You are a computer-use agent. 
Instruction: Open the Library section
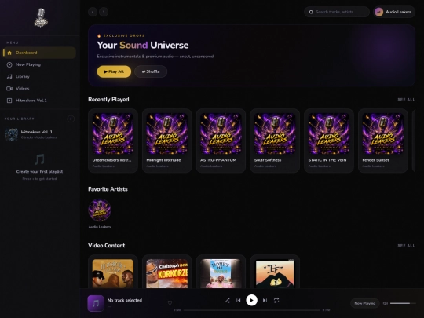(x=39, y=76)
